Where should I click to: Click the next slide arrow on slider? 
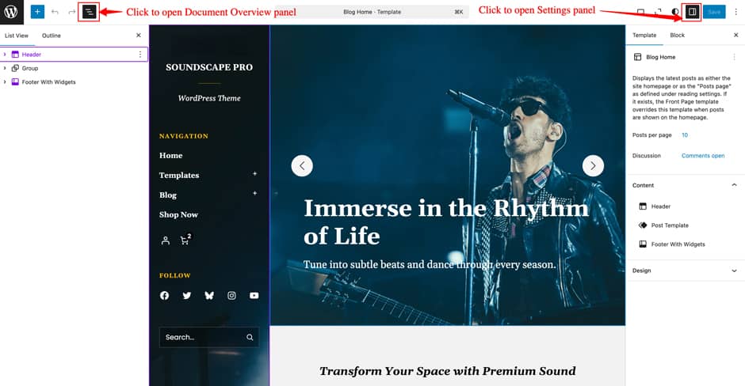click(x=593, y=166)
